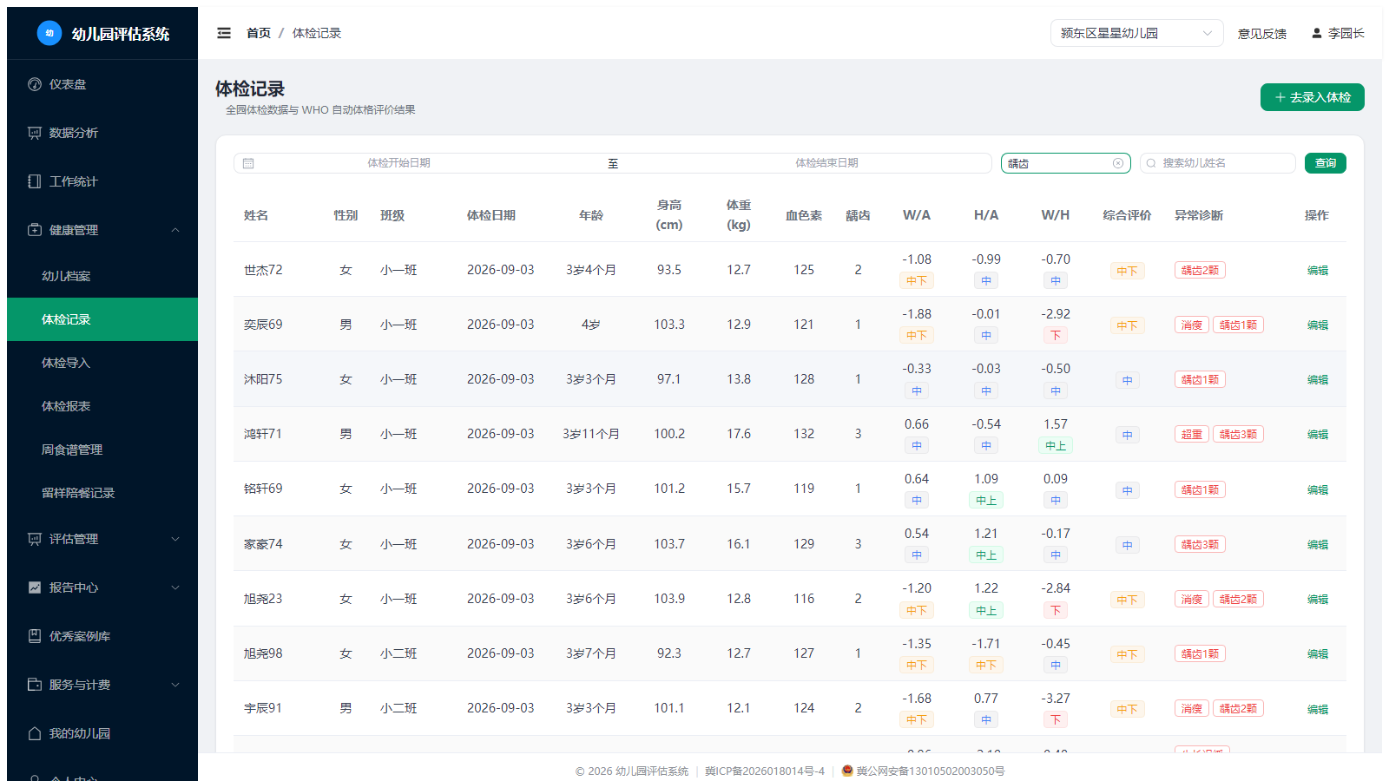Open the 龋齿 filter dropdown
This screenshot has width=1389, height=781.
point(1065,163)
